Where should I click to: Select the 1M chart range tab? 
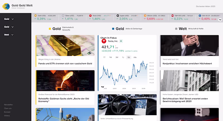[110, 57]
